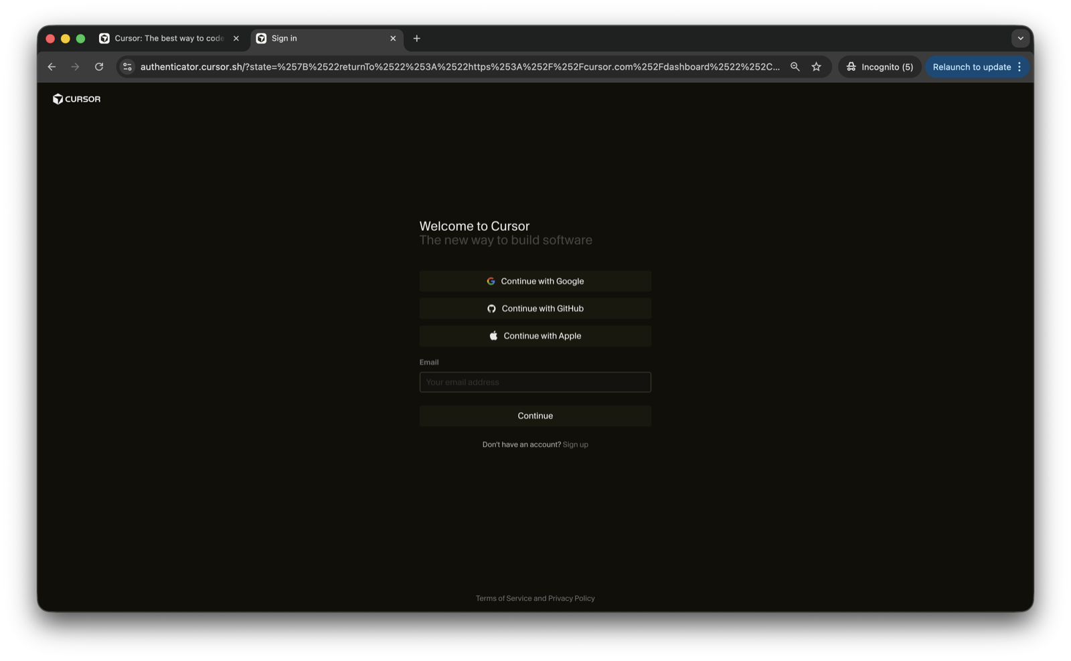Click the red close window button
The width and height of the screenshot is (1071, 661).
[50, 39]
